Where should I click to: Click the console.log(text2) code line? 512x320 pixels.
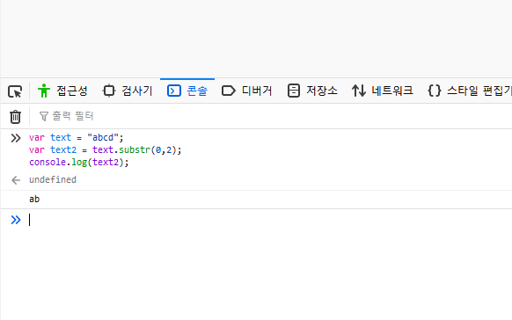pyautogui.click(x=78, y=162)
